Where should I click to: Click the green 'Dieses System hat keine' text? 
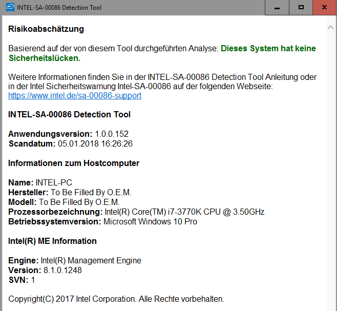pyautogui.click(x=268, y=48)
